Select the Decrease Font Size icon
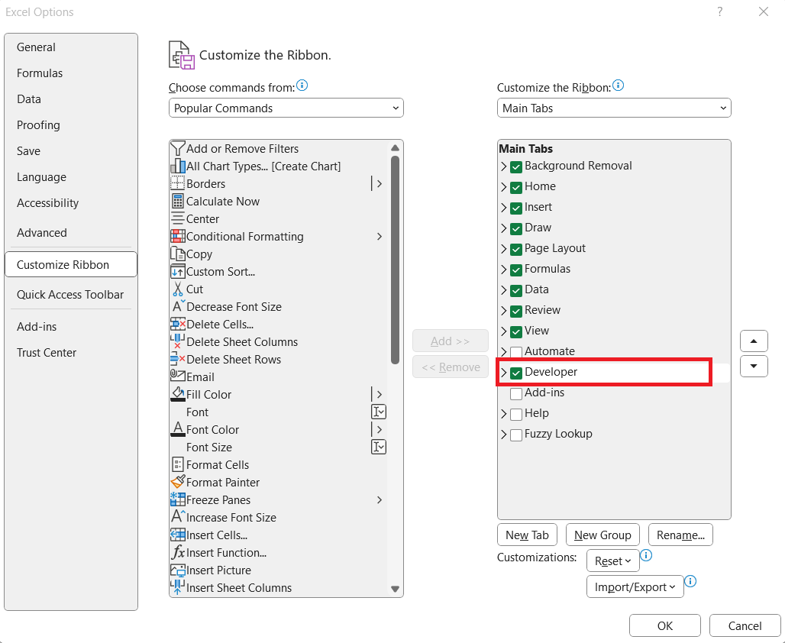The width and height of the screenshot is (785, 643). pos(178,306)
